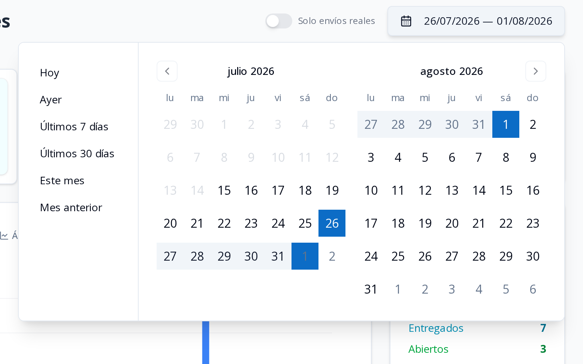
Task: Click the Abiertos count '3'
Action: pos(543,349)
